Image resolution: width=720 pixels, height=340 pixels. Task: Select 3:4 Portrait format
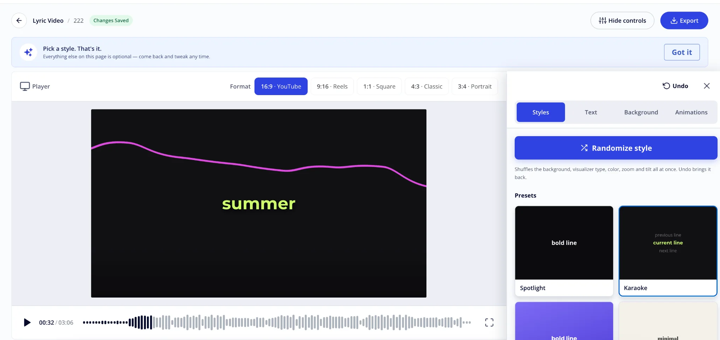(x=475, y=86)
